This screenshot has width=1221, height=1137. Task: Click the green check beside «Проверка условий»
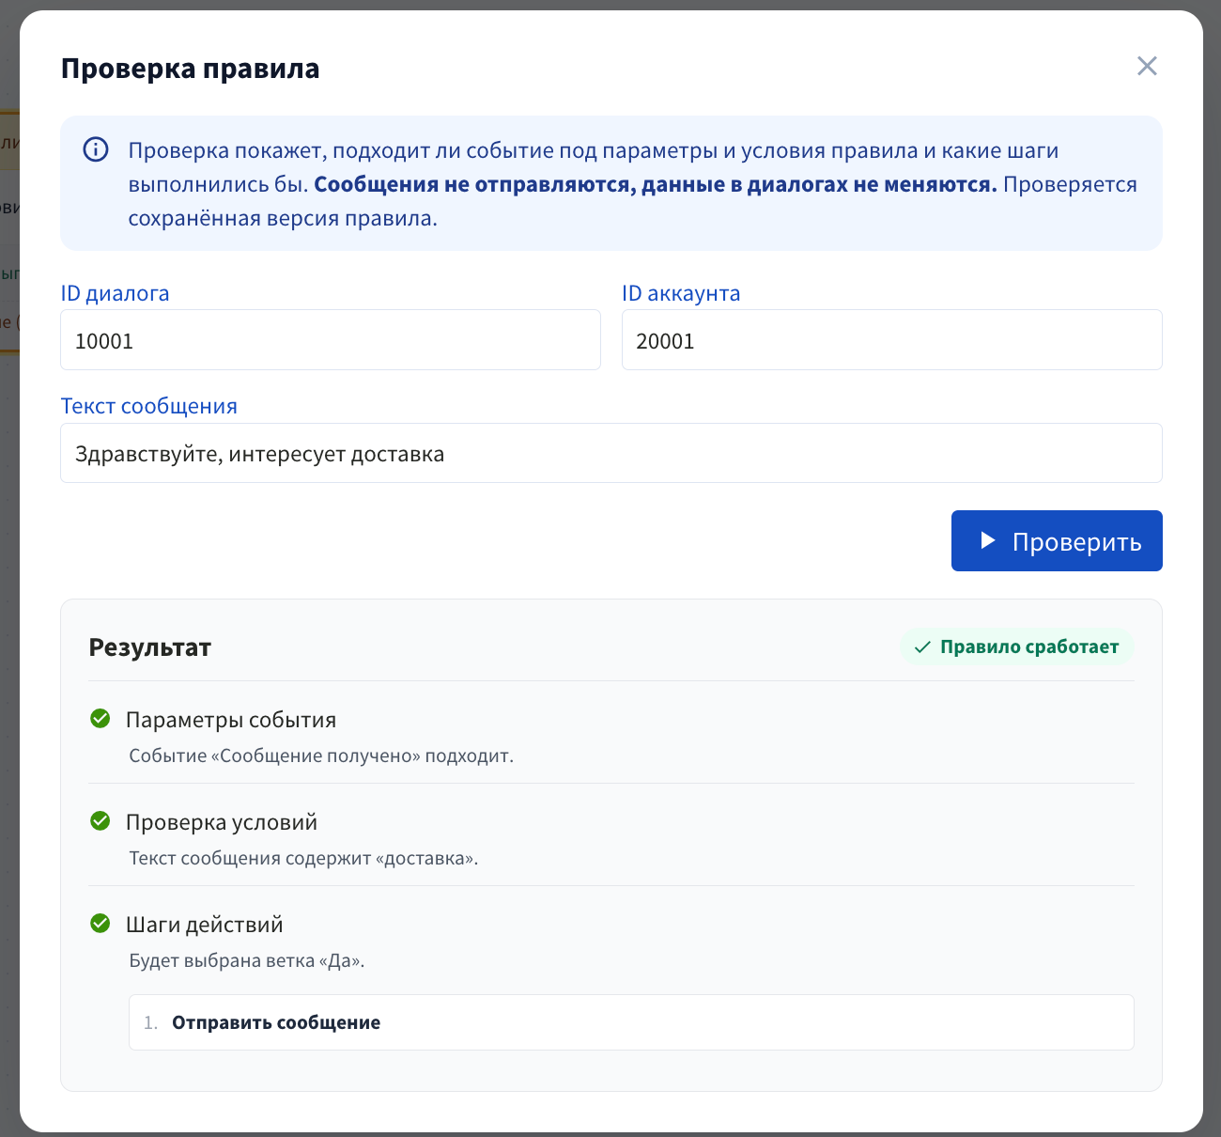[100, 821]
